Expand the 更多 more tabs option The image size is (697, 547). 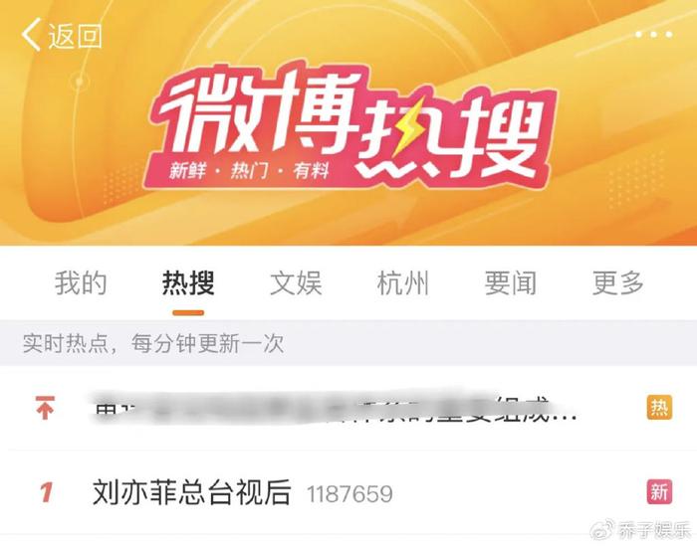point(618,282)
